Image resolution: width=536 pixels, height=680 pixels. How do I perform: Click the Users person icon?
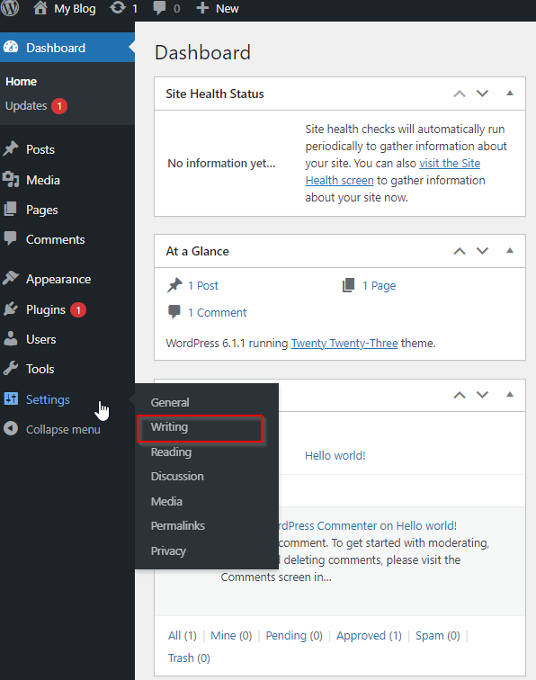click(11, 339)
